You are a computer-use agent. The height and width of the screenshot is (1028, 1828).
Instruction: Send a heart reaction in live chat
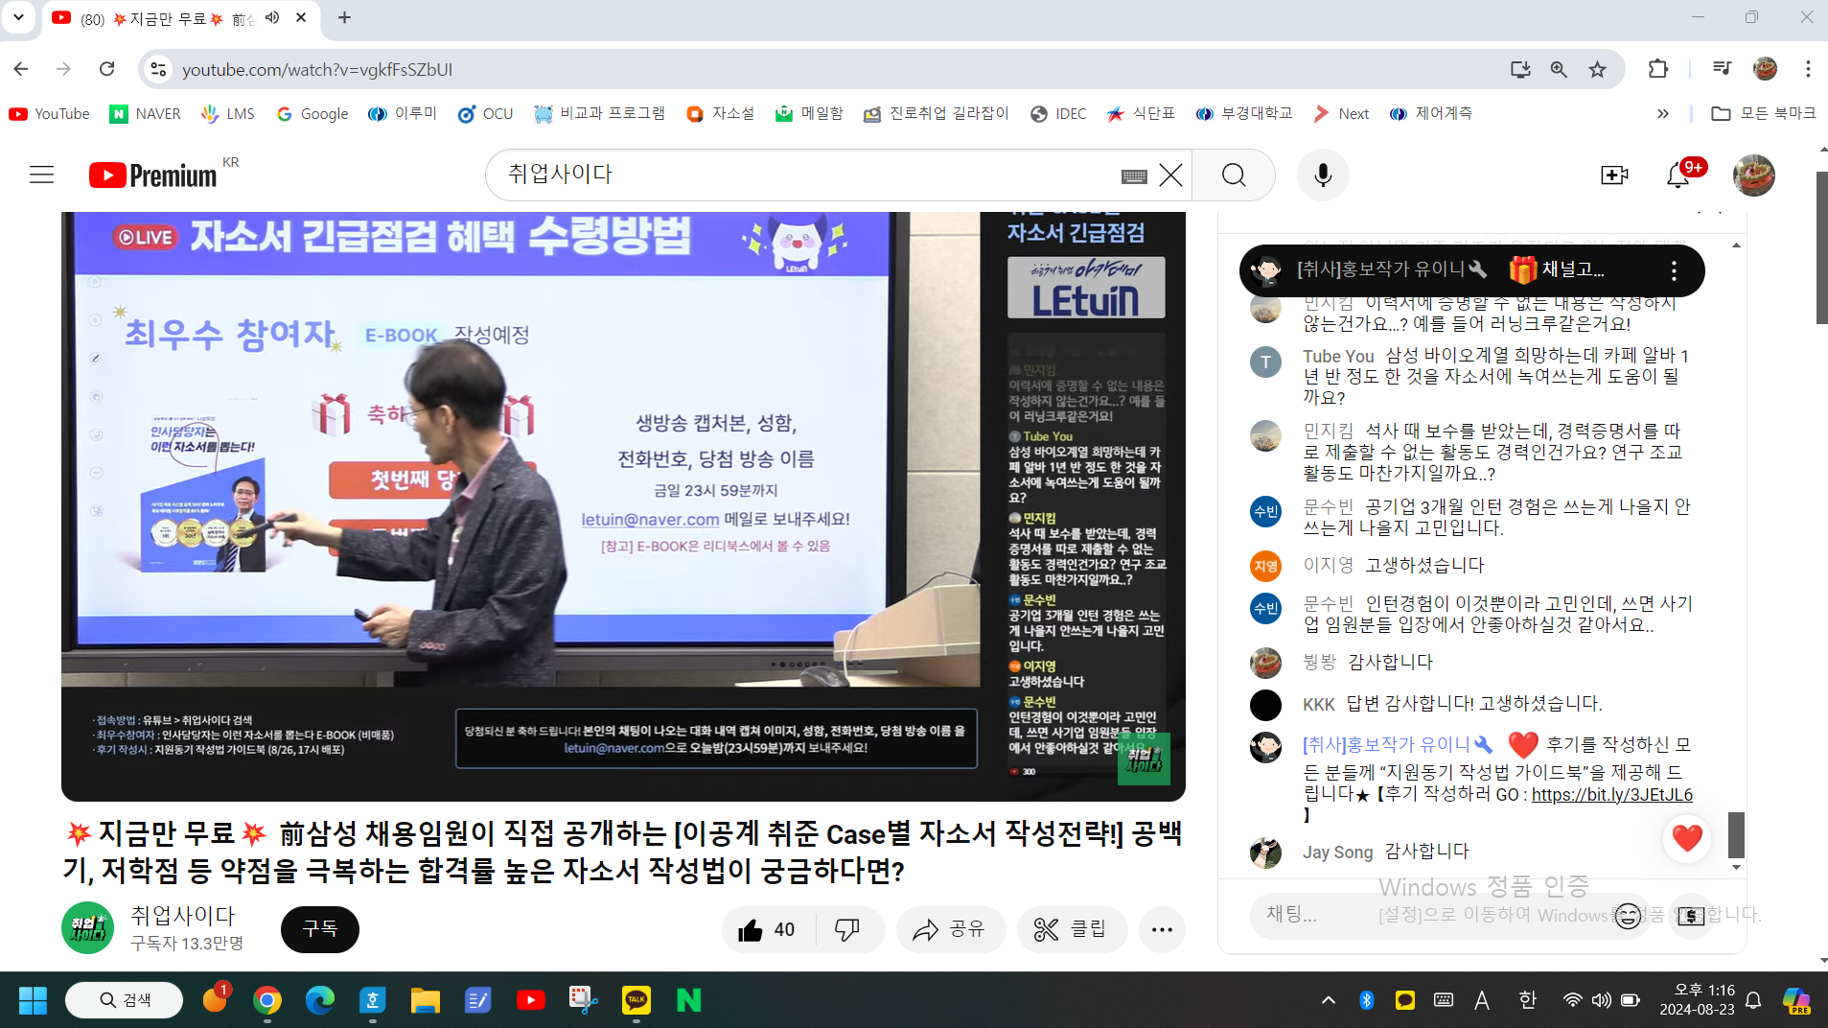(x=1687, y=837)
